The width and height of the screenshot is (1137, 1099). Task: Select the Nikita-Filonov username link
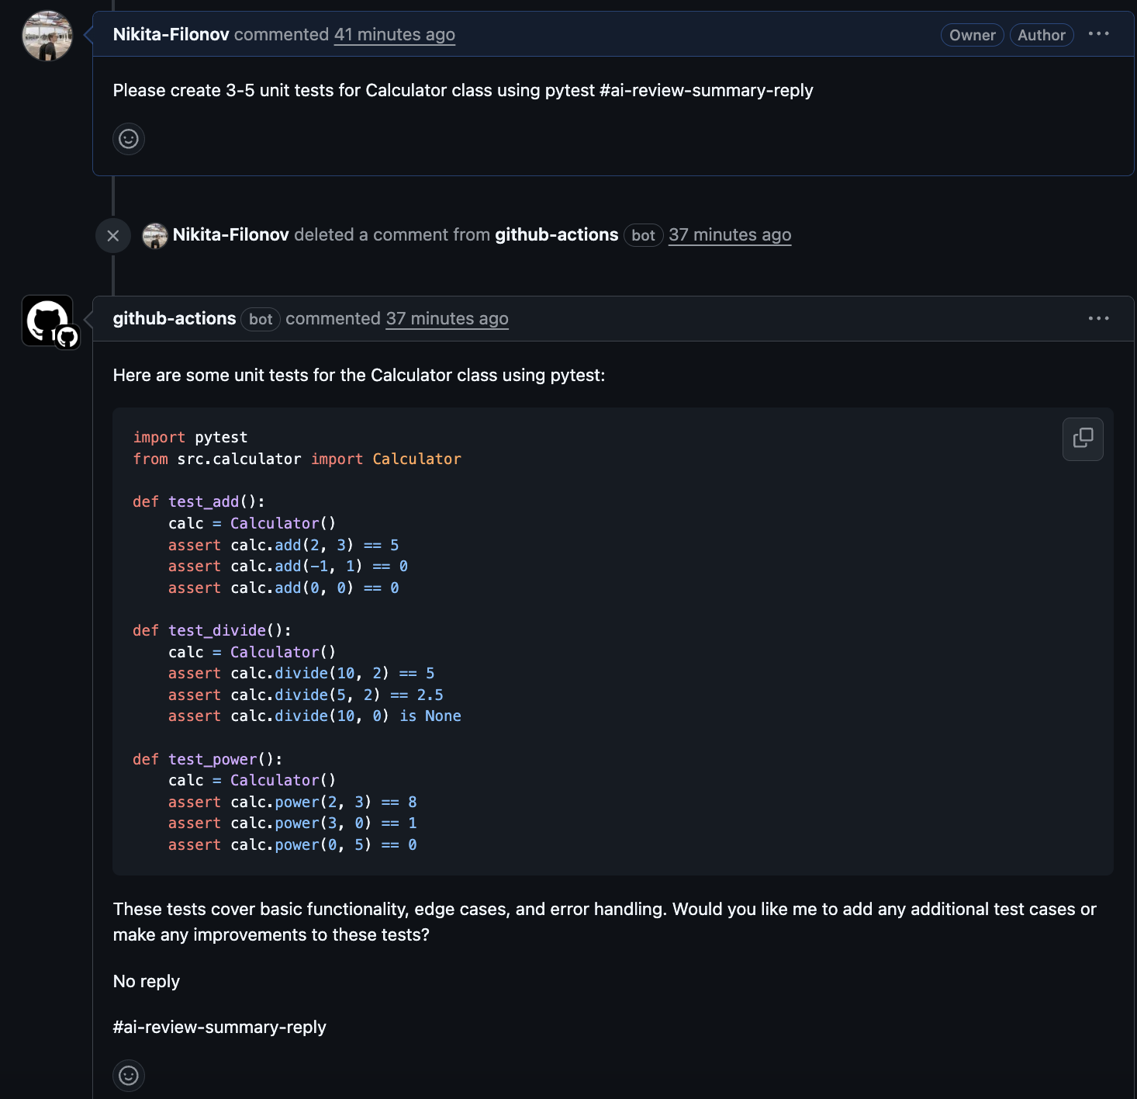point(171,34)
